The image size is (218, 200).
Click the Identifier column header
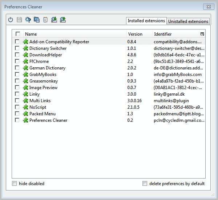point(174,34)
